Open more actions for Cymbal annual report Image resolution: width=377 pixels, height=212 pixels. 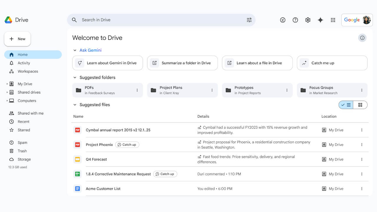[362, 130]
